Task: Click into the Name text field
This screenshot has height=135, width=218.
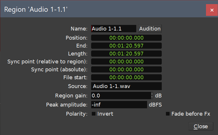Action: [x=113, y=28]
